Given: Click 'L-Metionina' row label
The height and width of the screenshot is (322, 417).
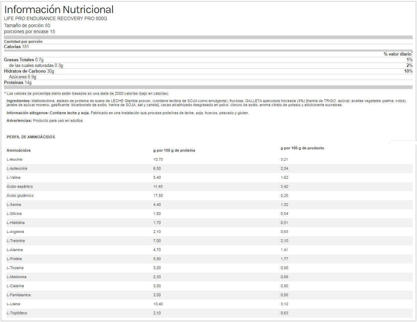Looking at the screenshot, I should click(x=16, y=277).
